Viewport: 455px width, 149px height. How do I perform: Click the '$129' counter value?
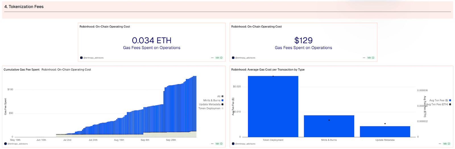[303, 41]
